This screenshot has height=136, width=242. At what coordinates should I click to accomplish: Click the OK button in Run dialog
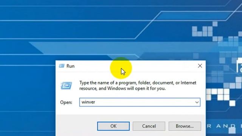[113, 126]
